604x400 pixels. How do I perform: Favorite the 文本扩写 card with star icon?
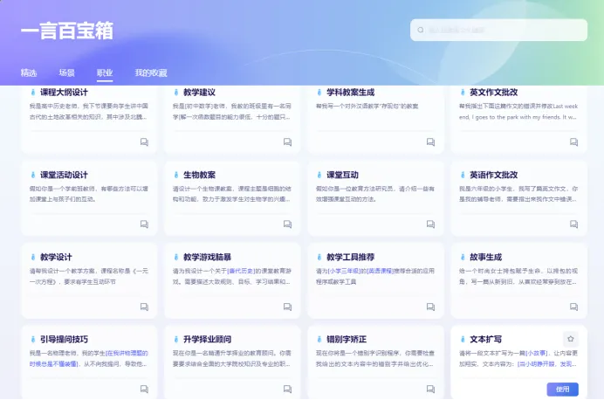[571, 339]
